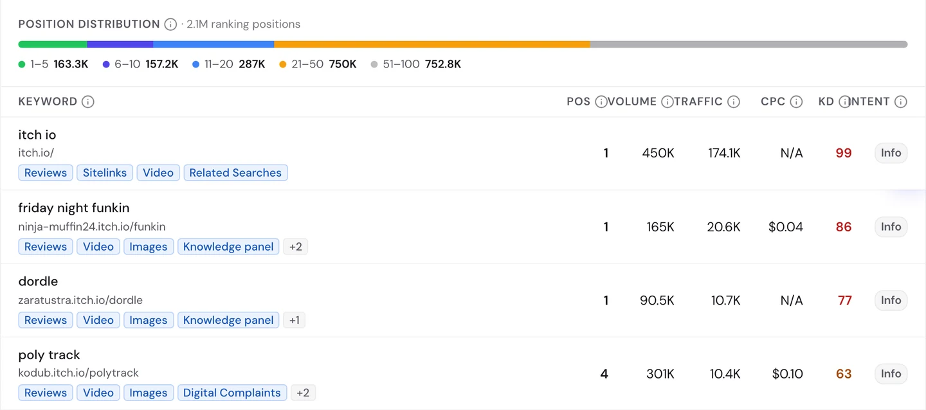Select purple 6–10 positions bar segment

tap(120, 44)
